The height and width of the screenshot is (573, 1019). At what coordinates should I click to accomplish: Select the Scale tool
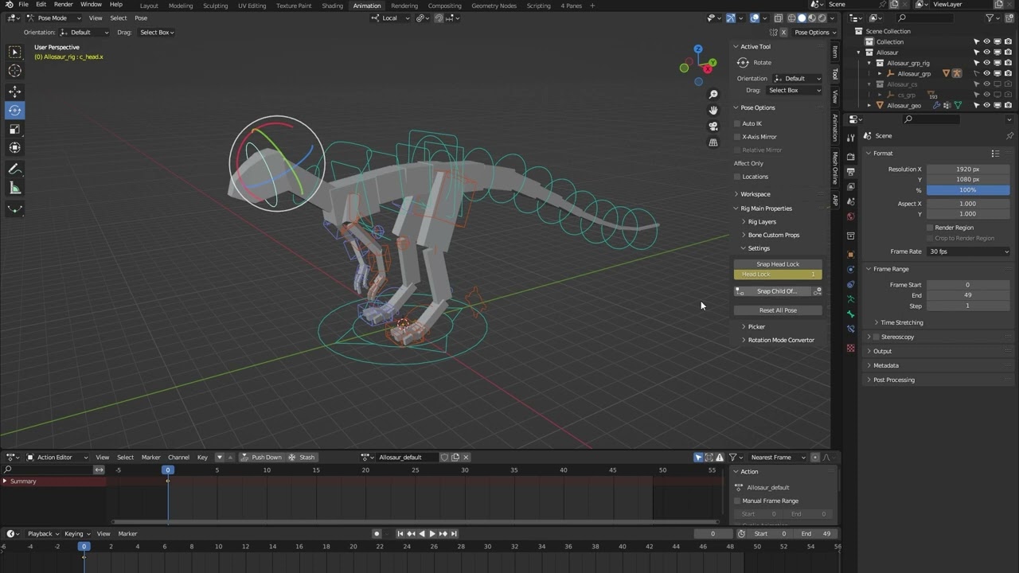pyautogui.click(x=14, y=129)
